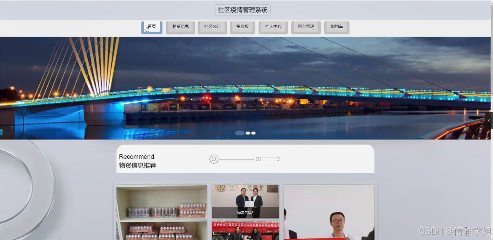Select the first carousel indicator dot
Screen dimensions: 493x240
point(240,133)
